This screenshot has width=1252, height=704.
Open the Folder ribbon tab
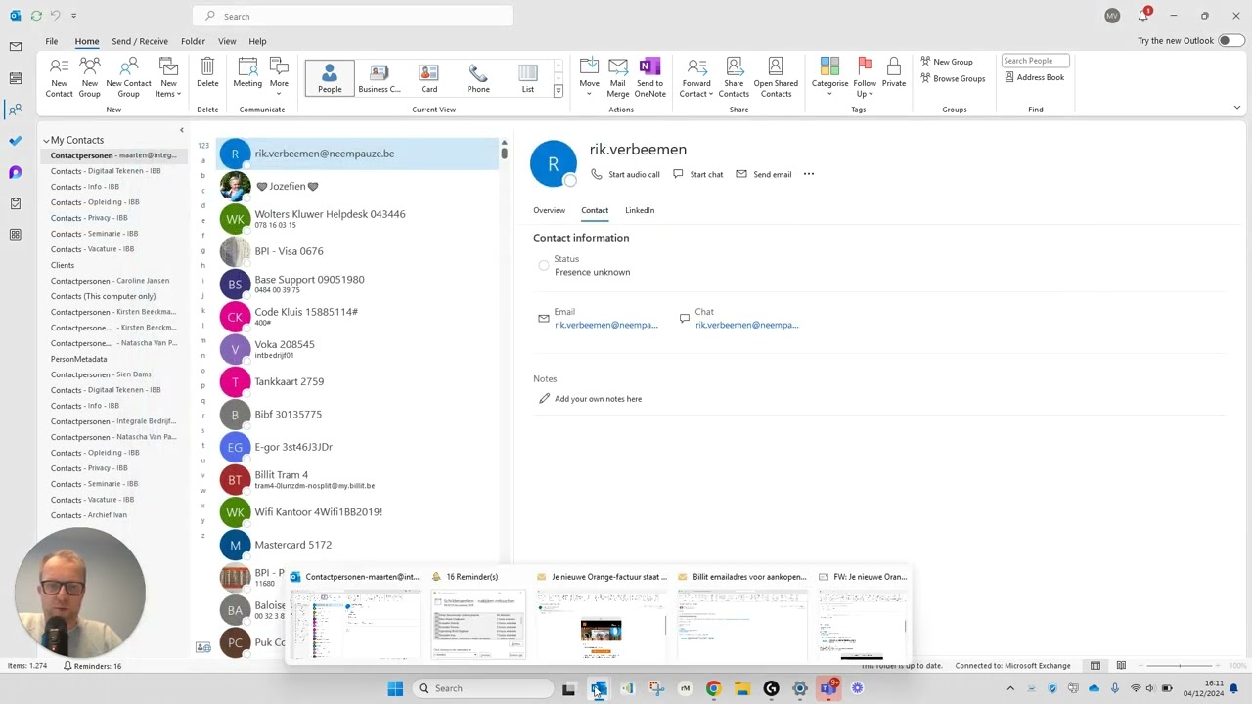193,41
